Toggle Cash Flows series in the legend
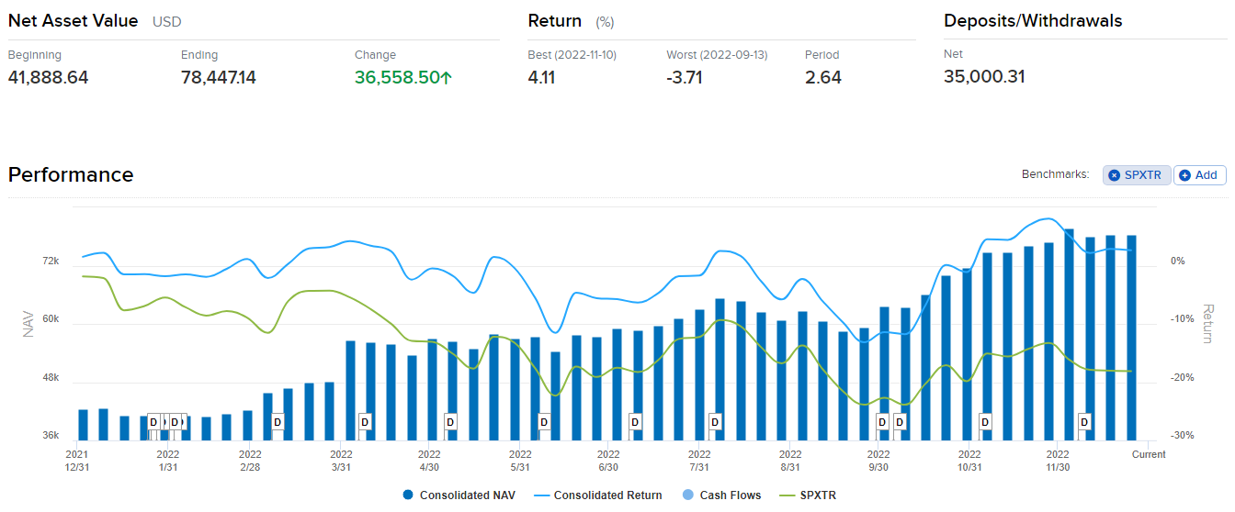 click(x=720, y=495)
